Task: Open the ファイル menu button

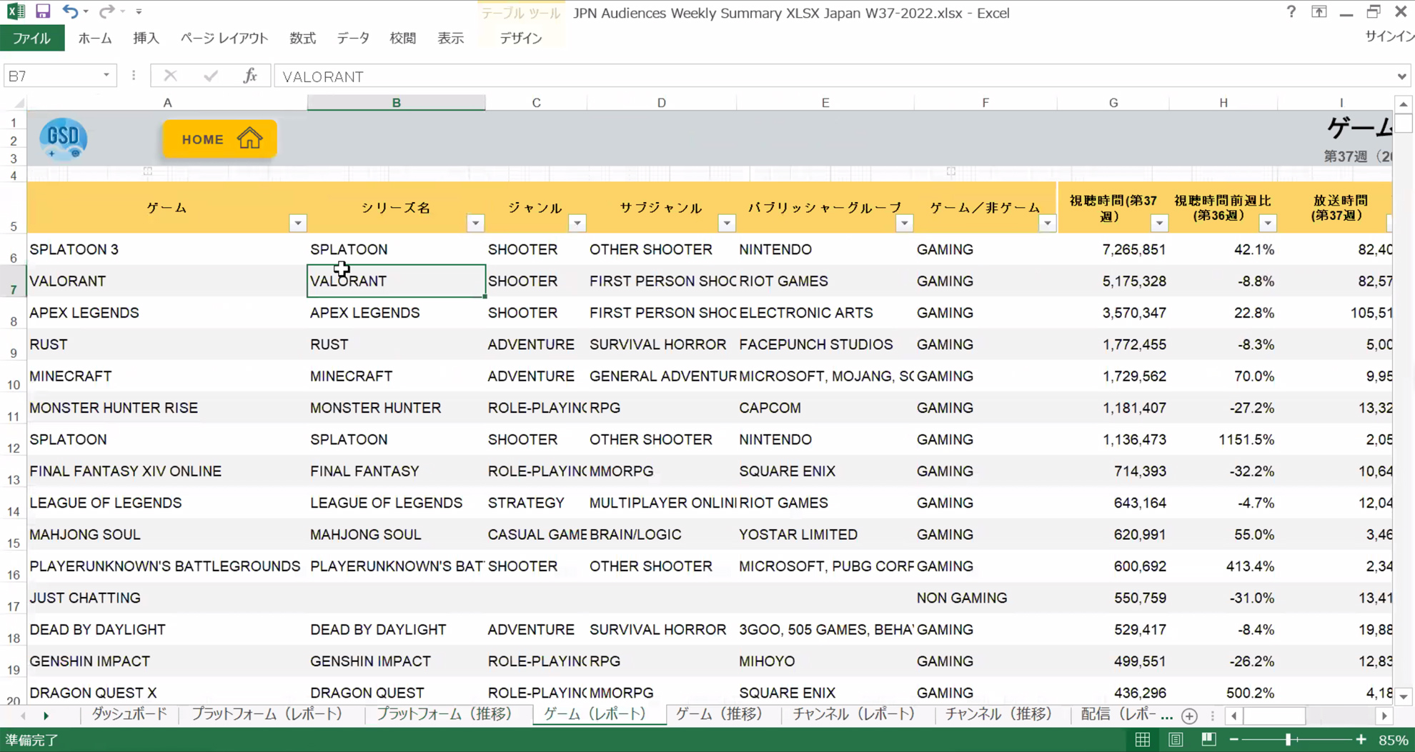Action: [x=32, y=39]
